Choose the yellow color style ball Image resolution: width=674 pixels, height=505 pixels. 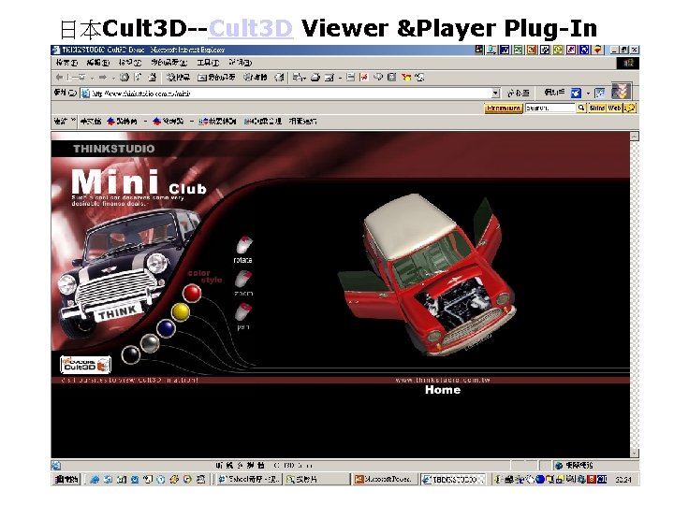coord(180,312)
